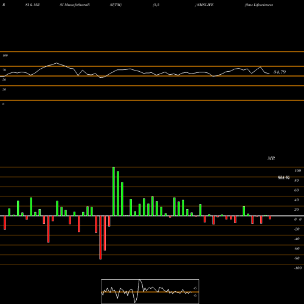Screen dimensions: 304x304
Task: Click the 70 level label on RSI chart
Action: [4, 70]
